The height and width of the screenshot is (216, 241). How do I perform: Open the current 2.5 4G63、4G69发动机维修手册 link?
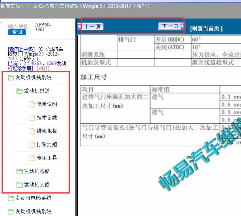tap(37, 66)
